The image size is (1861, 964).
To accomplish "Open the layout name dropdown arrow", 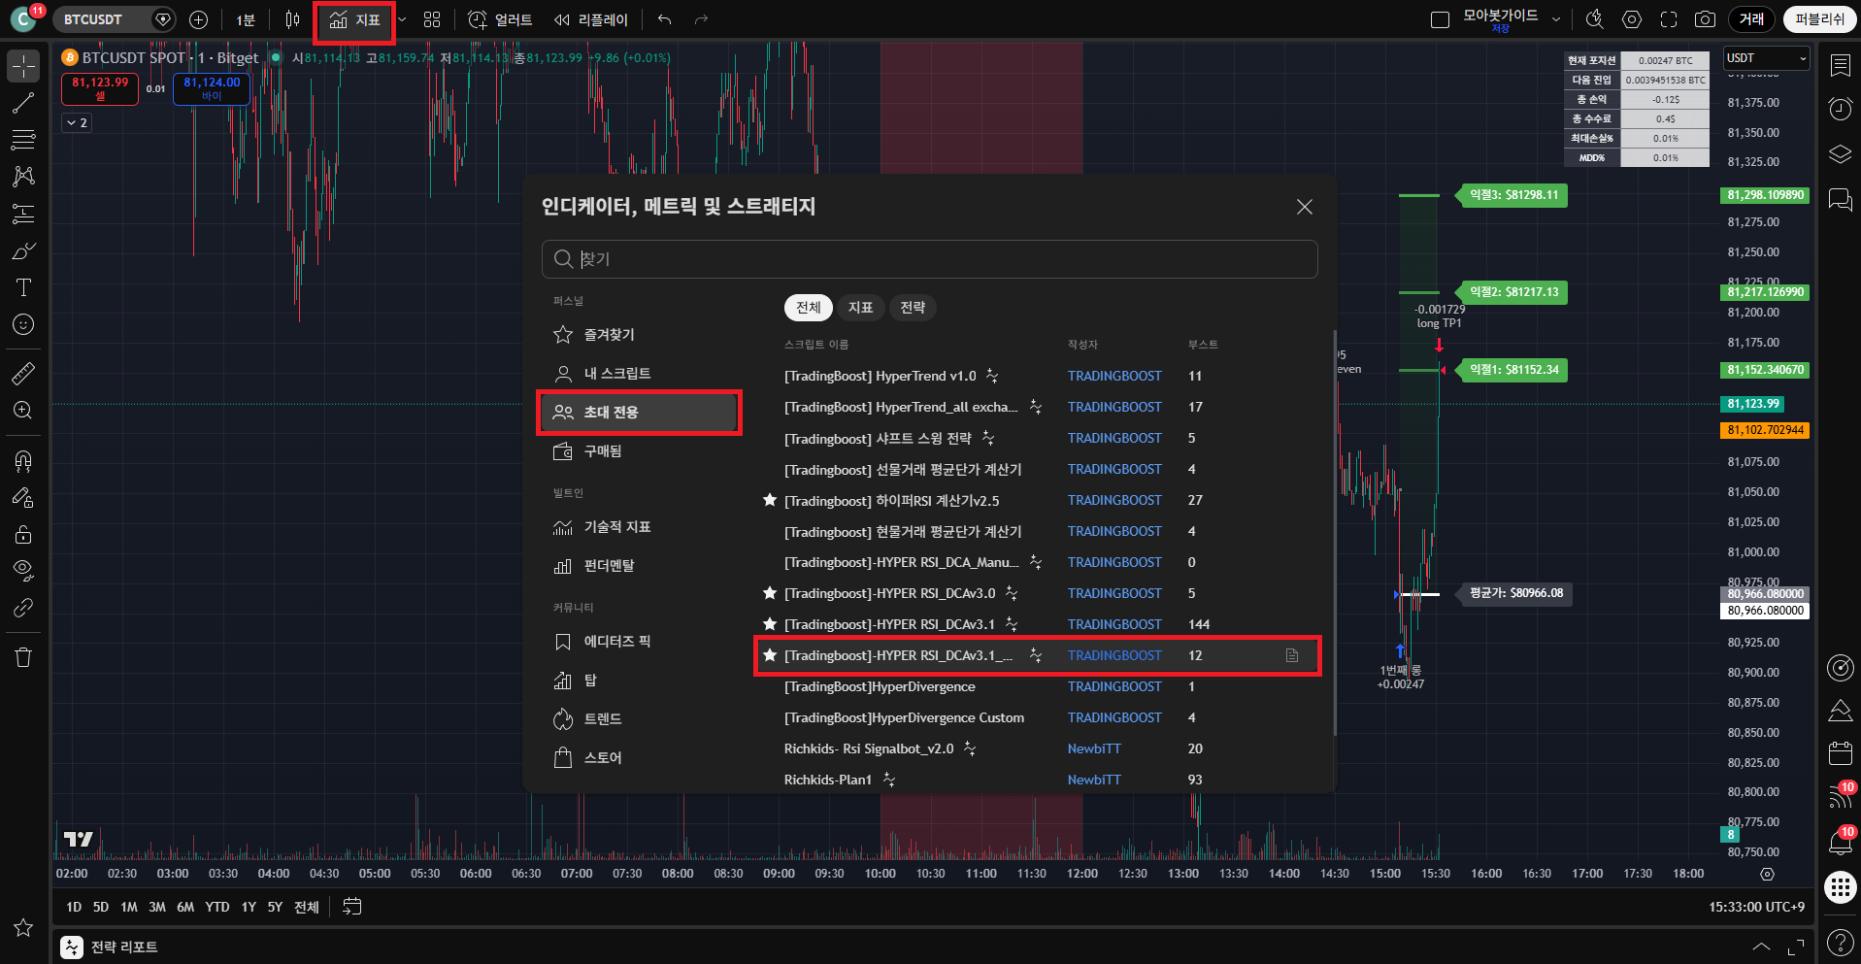I will (1556, 19).
